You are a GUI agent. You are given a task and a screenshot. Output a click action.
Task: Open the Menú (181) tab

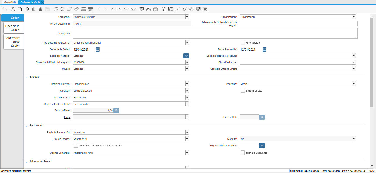click(10, 2)
